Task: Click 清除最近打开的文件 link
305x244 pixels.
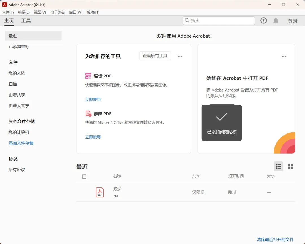Action: 275,239
